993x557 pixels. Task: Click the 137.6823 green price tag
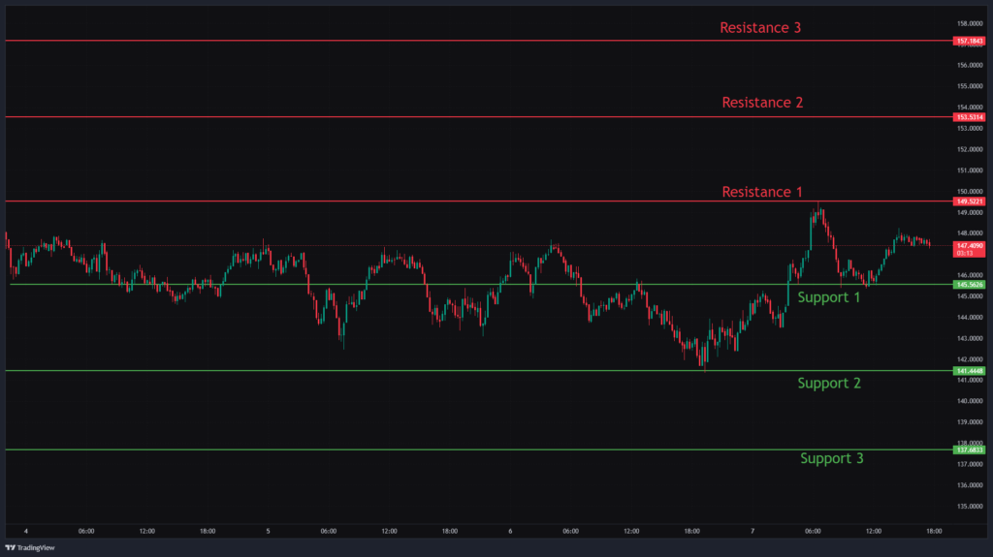[970, 450]
